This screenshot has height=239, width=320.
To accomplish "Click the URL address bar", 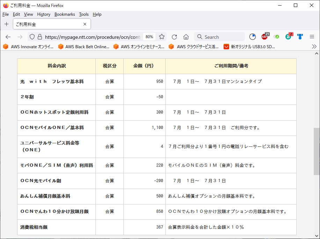I will click(x=93, y=37).
